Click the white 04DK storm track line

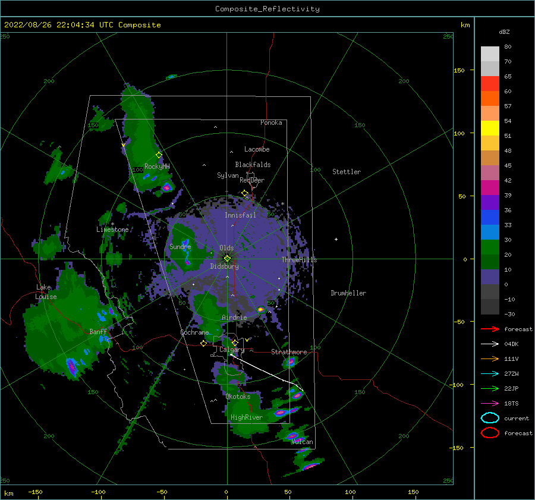(267, 373)
